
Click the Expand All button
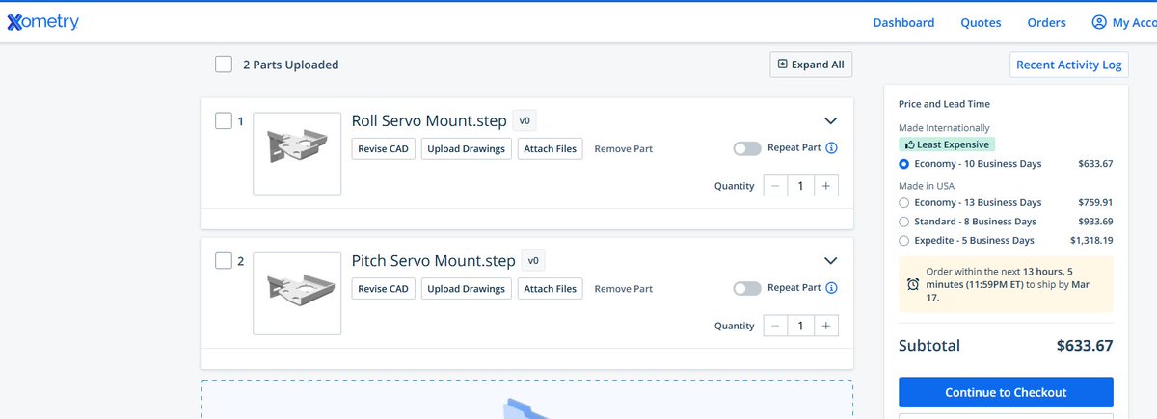811,65
